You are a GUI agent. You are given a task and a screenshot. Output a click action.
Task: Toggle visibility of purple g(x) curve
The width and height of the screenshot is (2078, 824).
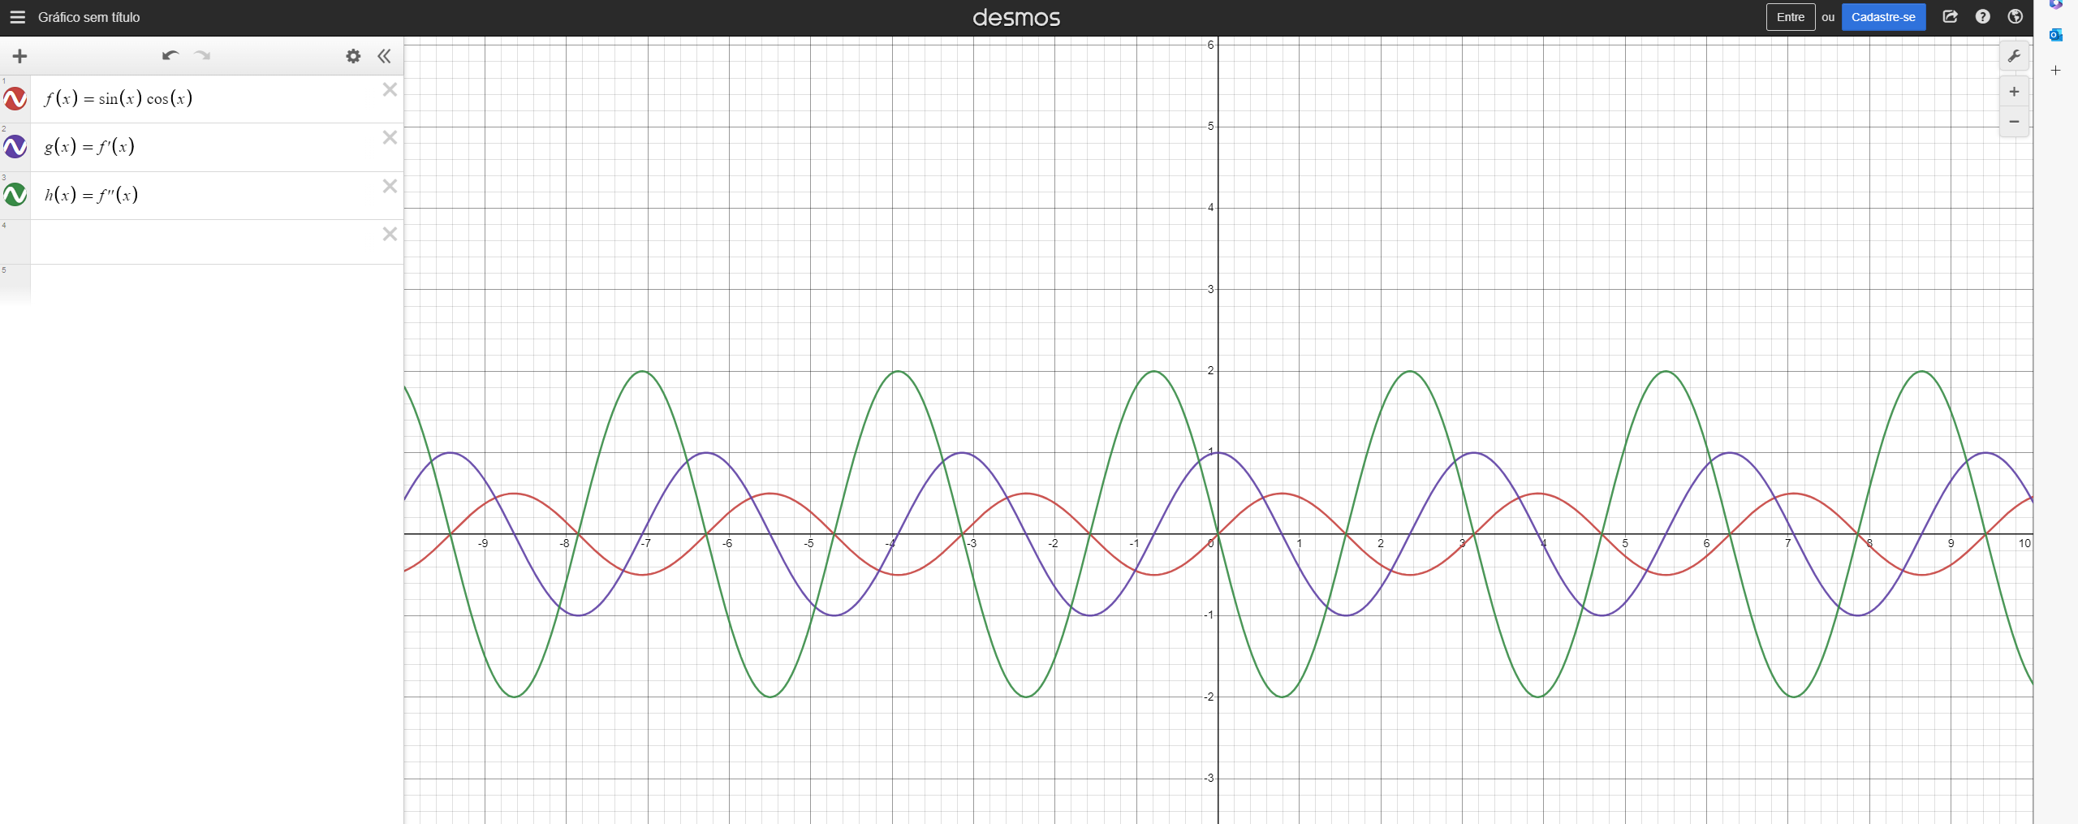(15, 147)
